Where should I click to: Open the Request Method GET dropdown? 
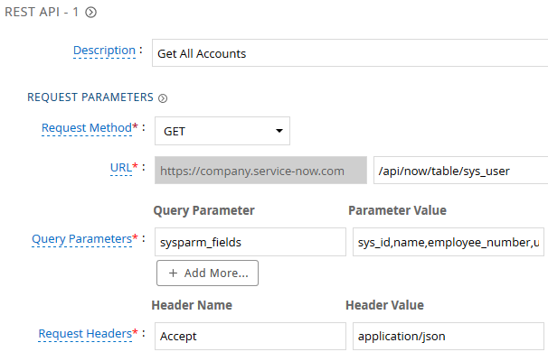(x=222, y=131)
